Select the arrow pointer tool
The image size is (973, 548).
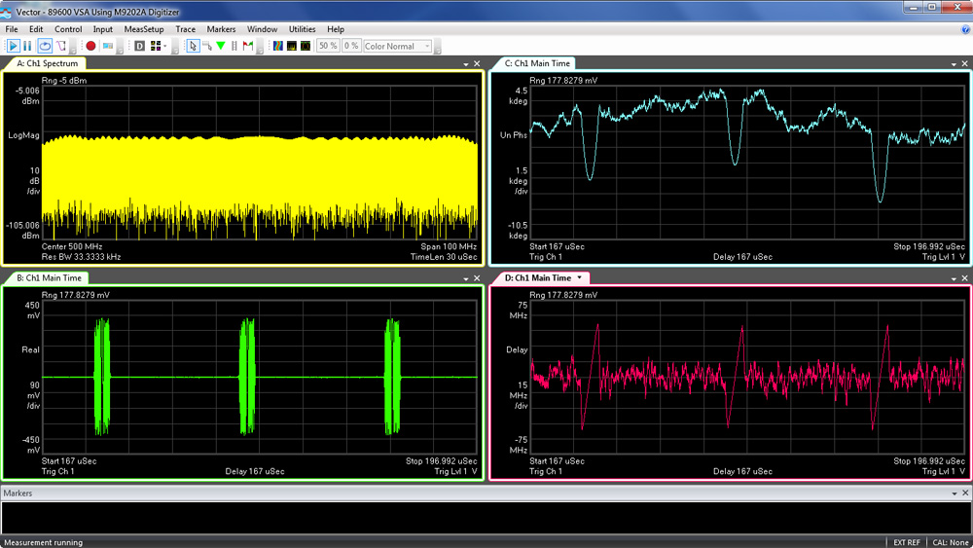(193, 46)
